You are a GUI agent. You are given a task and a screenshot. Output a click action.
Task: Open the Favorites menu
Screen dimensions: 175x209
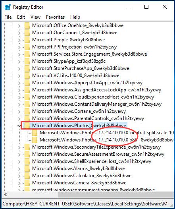click(55, 17)
